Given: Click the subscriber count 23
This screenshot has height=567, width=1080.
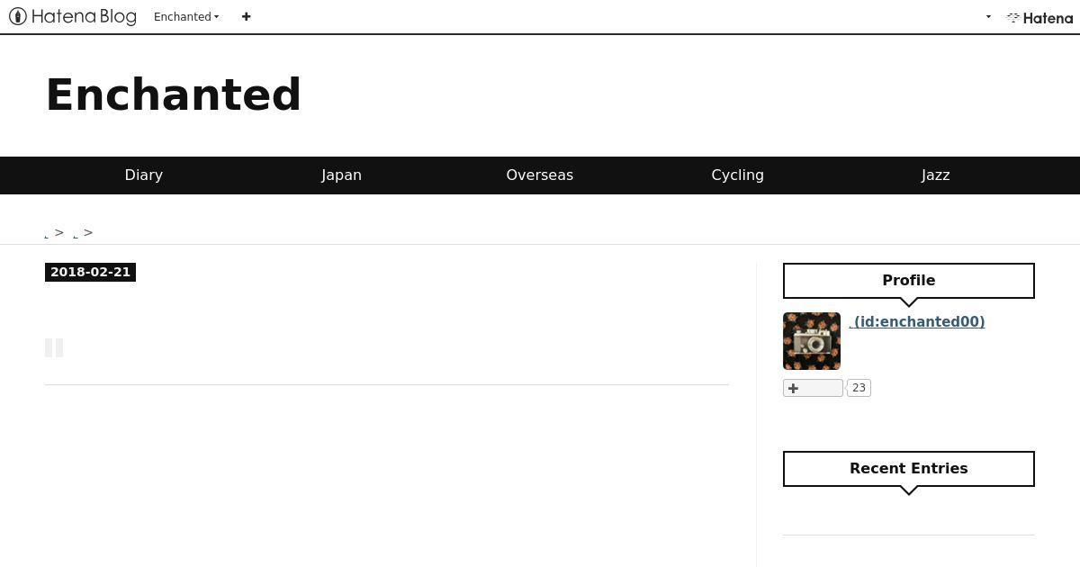Looking at the screenshot, I should pos(859,388).
